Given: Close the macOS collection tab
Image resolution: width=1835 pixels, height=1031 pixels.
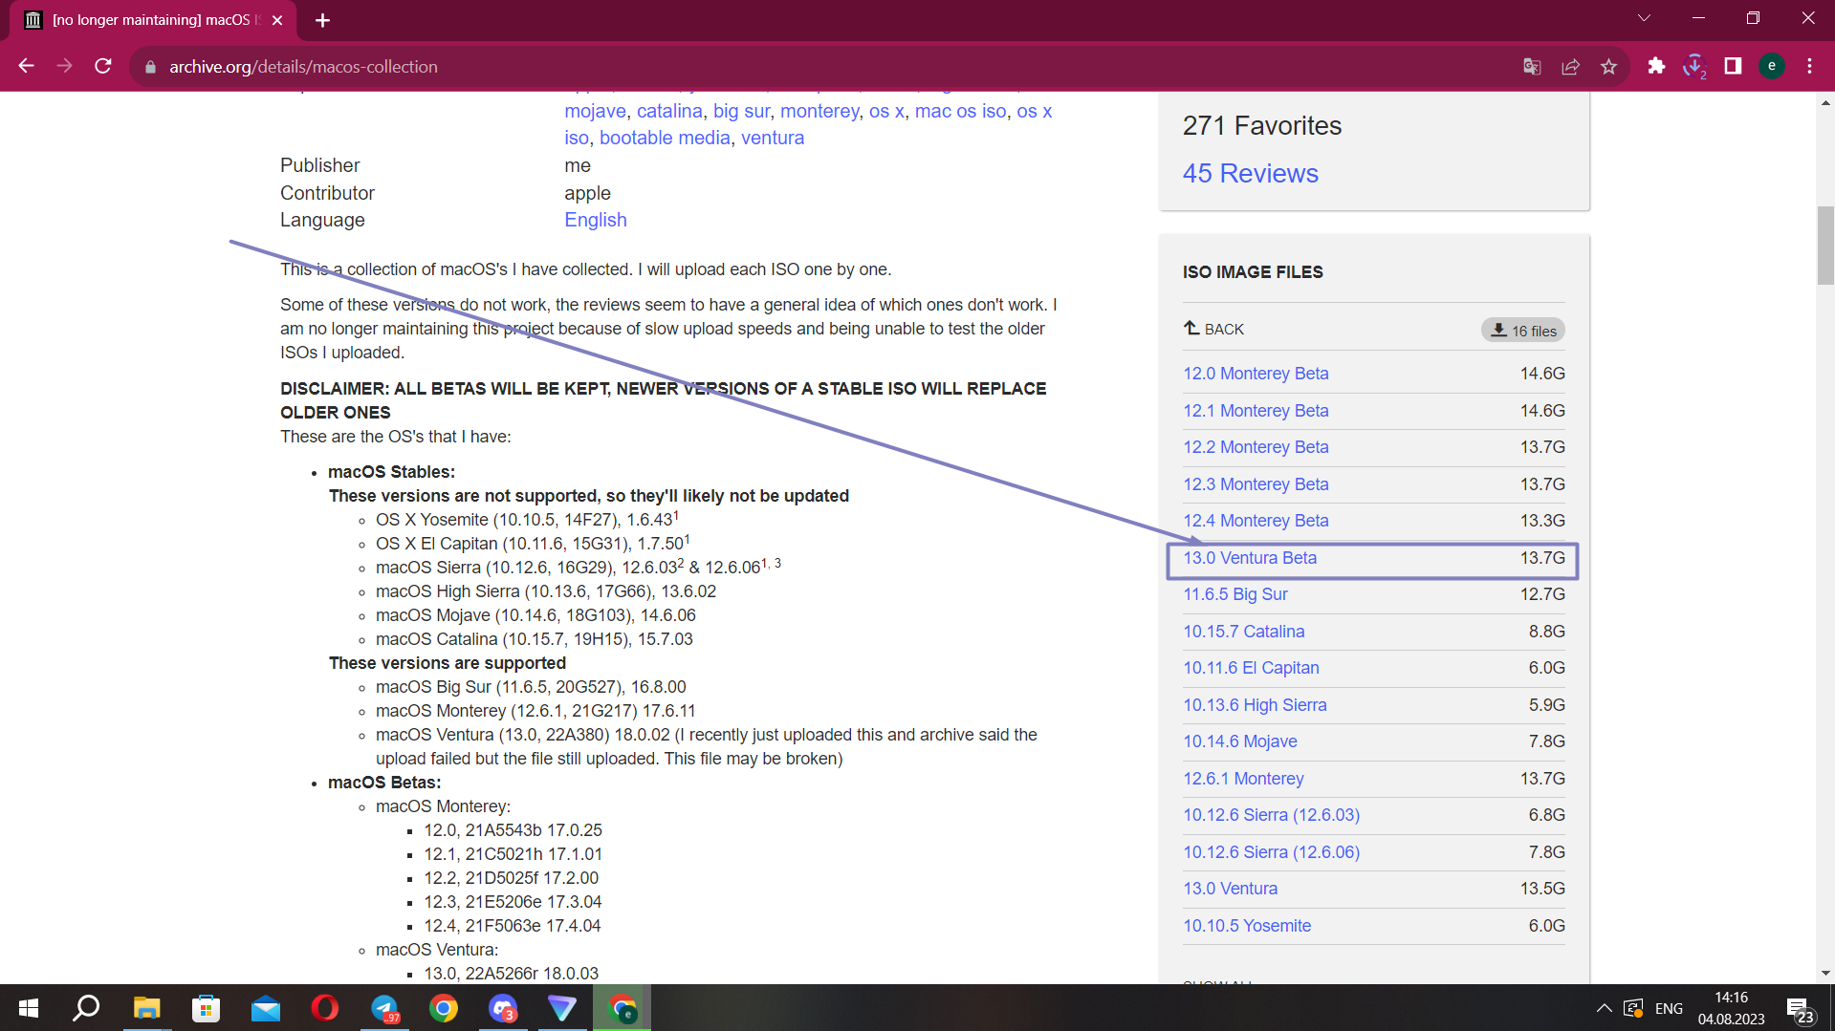Looking at the screenshot, I should [277, 20].
